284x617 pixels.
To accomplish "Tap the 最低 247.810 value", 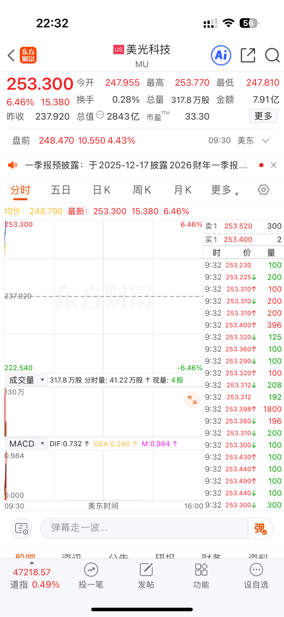I will [x=263, y=82].
